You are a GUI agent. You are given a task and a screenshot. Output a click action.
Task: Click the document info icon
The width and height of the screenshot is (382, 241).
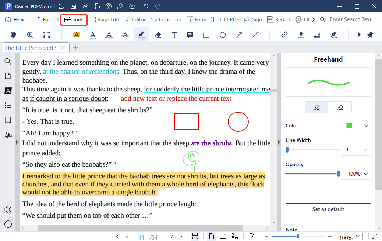8,224
